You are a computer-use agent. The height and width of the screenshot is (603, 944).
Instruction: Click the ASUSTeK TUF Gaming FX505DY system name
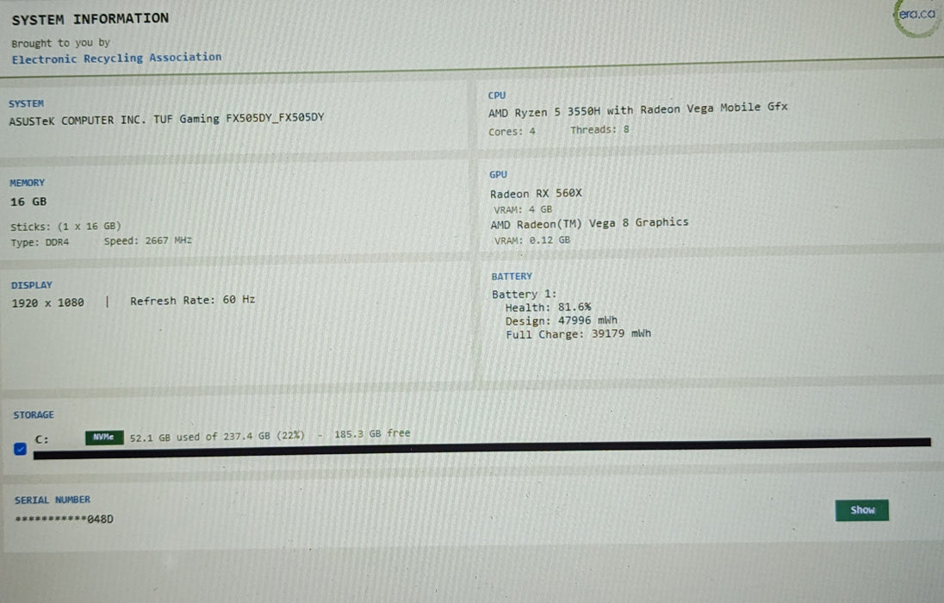coord(167,119)
